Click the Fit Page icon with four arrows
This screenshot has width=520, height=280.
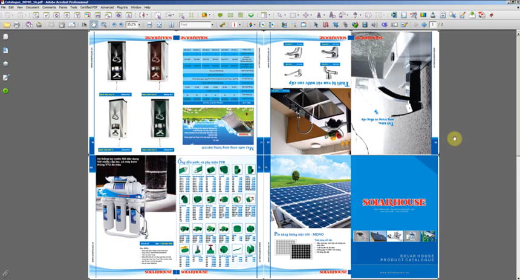[x=159, y=25]
